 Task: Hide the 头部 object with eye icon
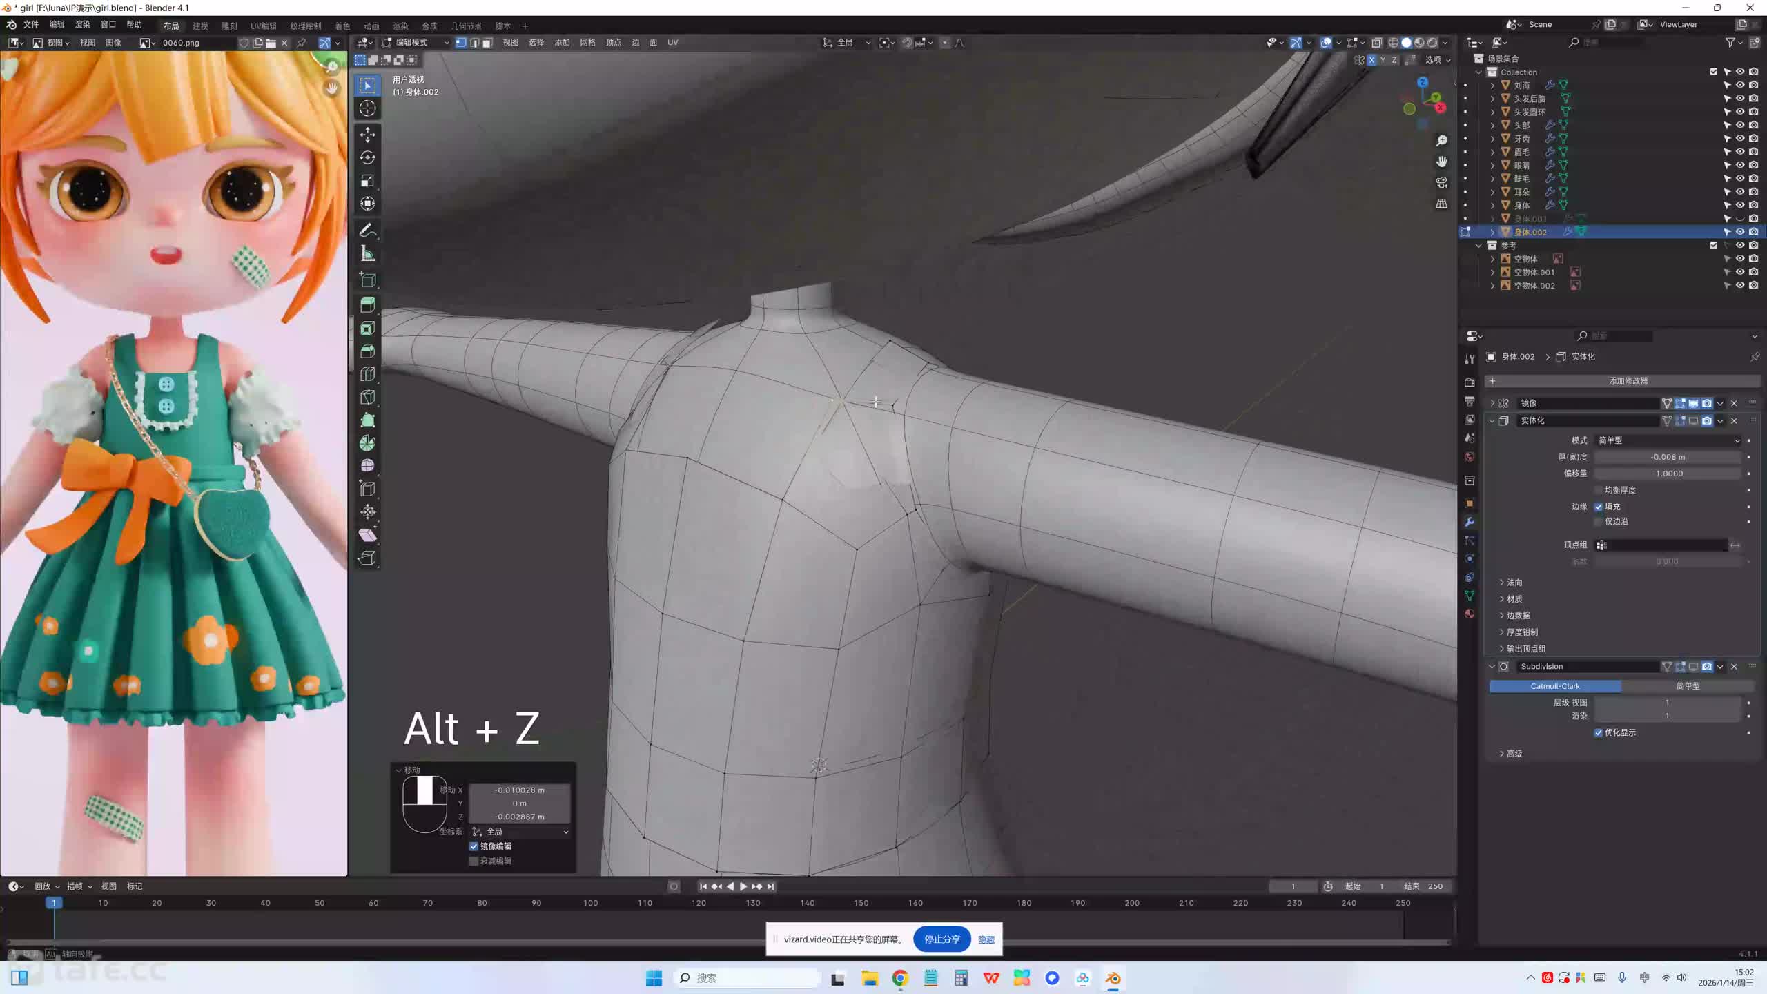pyautogui.click(x=1739, y=125)
